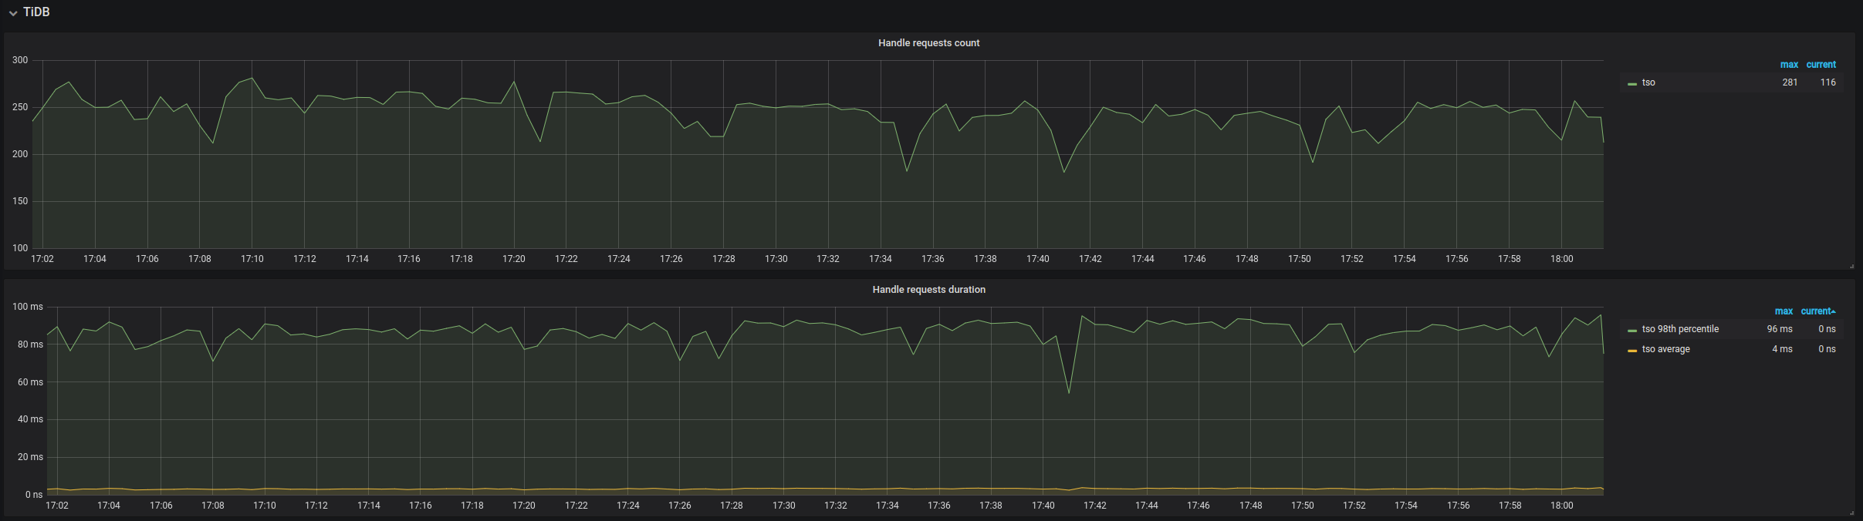Sort duration legend by current column header
Screen dimensions: 1863x521
(1816, 311)
